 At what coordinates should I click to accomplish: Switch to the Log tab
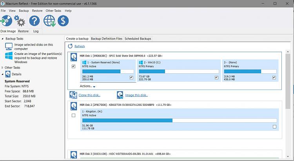pos(36,31)
